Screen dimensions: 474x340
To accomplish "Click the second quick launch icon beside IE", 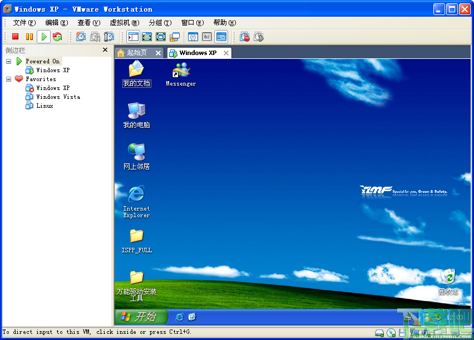I will [x=192, y=317].
